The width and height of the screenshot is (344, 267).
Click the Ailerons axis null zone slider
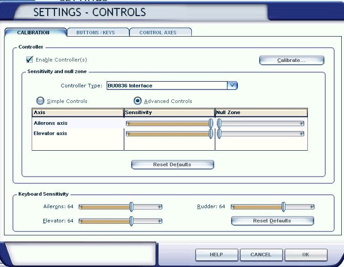click(x=261, y=123)
